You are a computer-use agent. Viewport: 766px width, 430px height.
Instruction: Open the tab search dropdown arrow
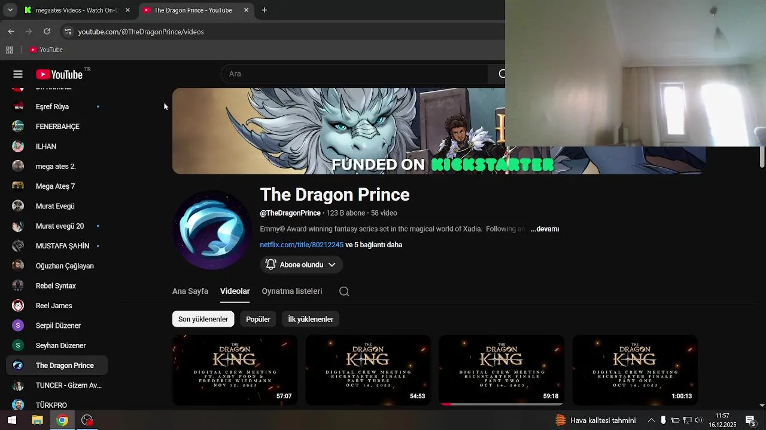10,10
